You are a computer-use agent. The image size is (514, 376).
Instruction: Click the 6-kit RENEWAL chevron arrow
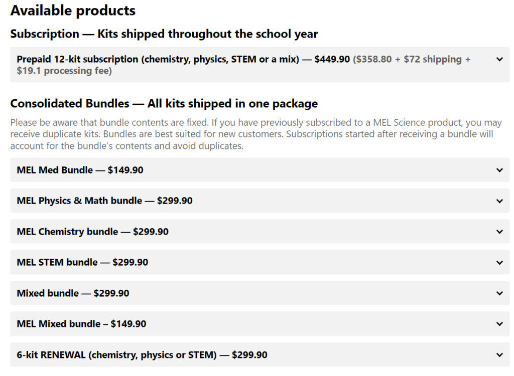(x=499, y=355)
